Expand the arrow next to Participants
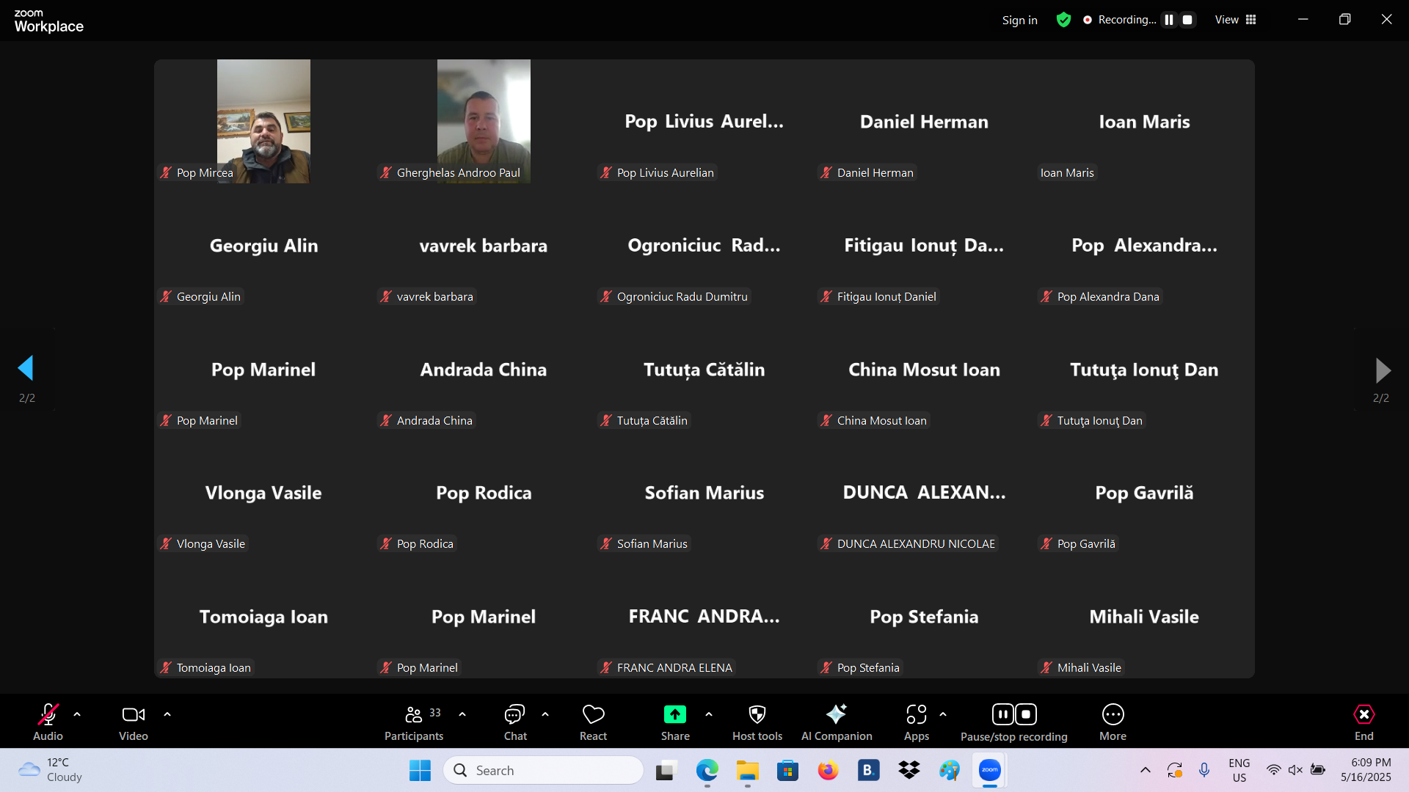This screenshot has height=792, width=1409. (x=462, y=714)
